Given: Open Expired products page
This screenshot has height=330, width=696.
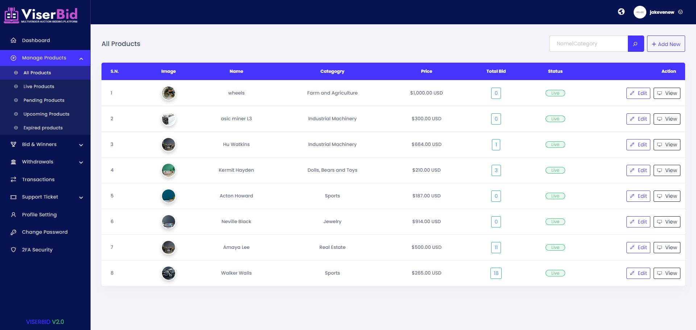Looking at the screenshot, I should tap(45, 128).
